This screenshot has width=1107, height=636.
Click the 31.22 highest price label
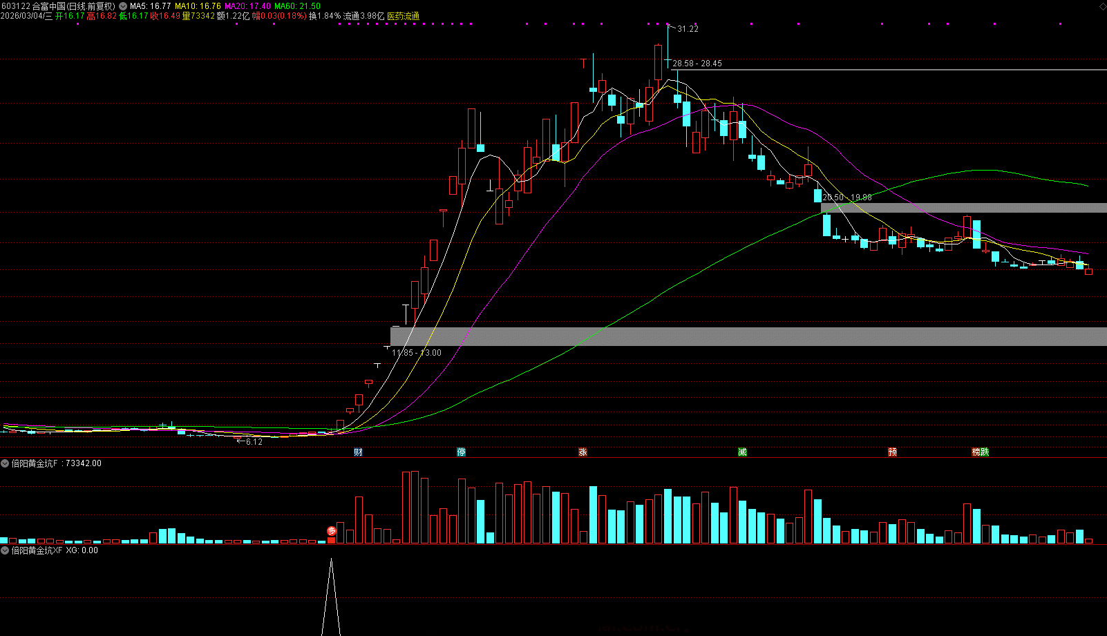[x=688, y=29]
